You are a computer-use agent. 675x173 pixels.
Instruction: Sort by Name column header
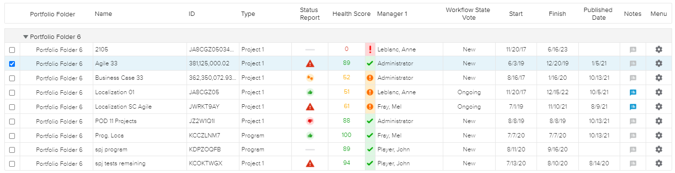click(103, 14)
